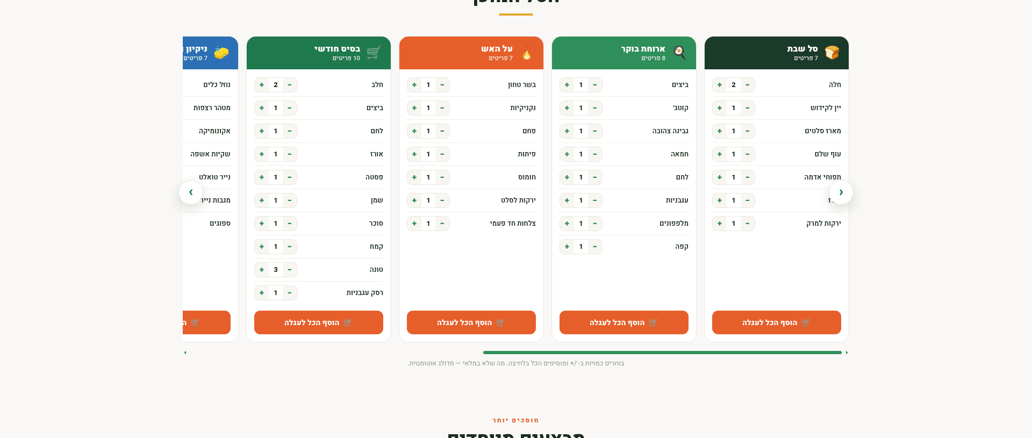This screenshot has width=1032, height=438.
Task: Reduce עוף שלם quantity
Action: [x=748, y=154]
